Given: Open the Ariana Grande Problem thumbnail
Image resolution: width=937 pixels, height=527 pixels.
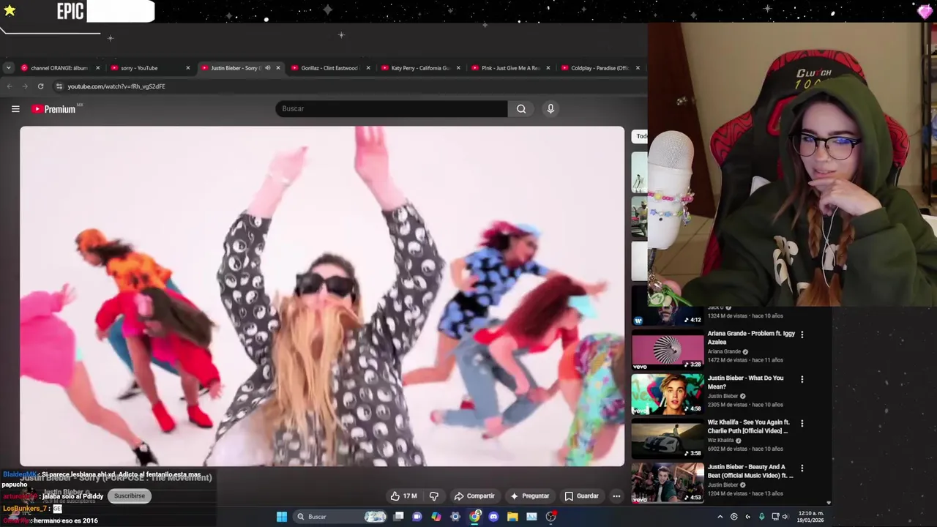Looking at the screenshot, I should tap(668, 349).
